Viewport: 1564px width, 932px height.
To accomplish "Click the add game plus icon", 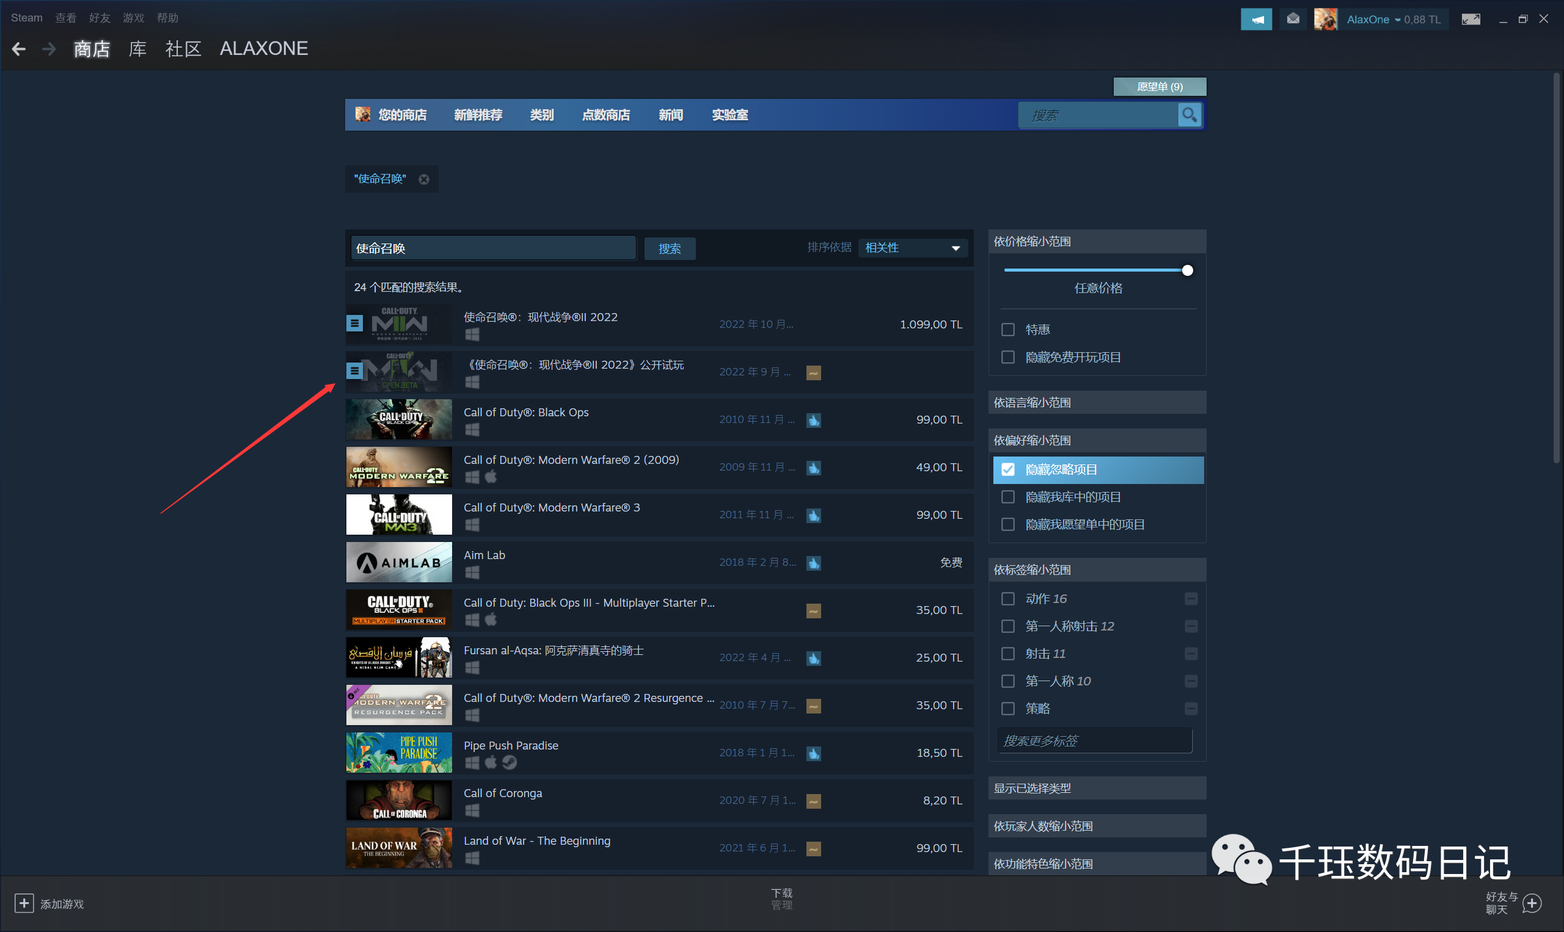I will tap(24, 903).
